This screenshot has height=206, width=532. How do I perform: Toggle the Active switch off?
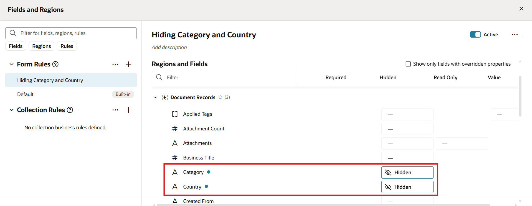click(x=475, y=35)
